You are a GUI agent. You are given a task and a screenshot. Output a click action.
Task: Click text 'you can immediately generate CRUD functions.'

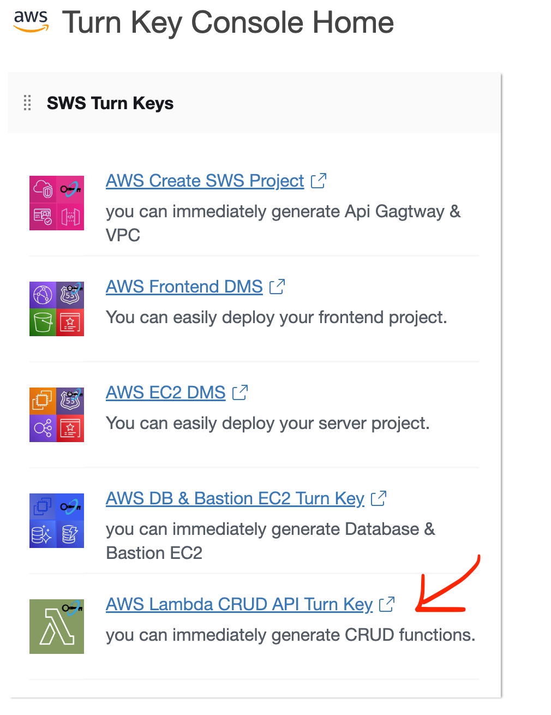click(291, 635)
